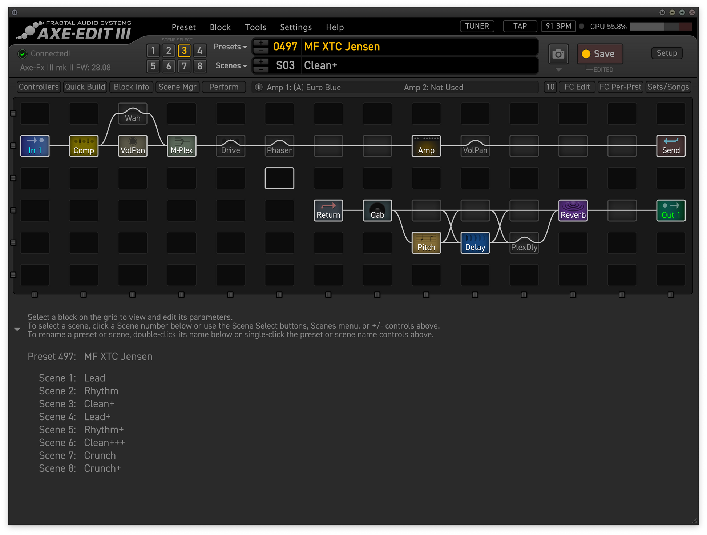Click the Comp compressor block
The width and height of the screenshot is (707, 535).
pyautogui.click(x=84, y=146)
